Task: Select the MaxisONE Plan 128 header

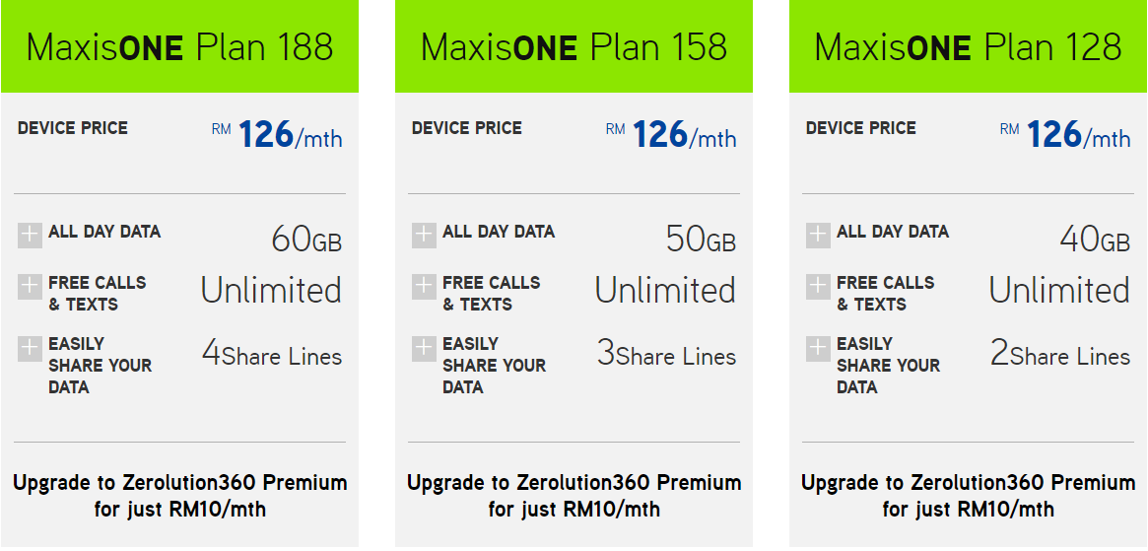Action: pyautogui.click(x=968, y=46)
